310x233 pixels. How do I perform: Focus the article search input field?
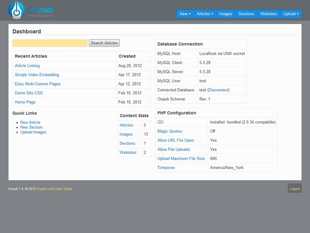50,43
